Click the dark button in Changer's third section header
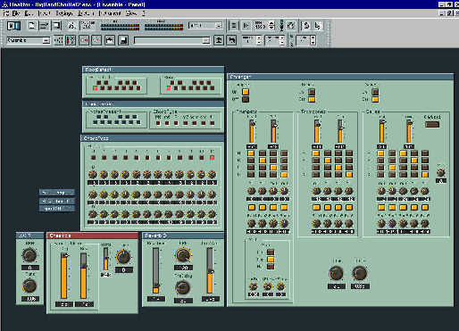 pos(432,124)
